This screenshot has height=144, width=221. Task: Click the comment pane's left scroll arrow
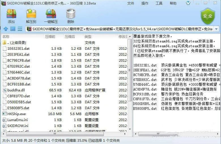point(135,134)
